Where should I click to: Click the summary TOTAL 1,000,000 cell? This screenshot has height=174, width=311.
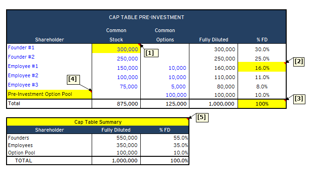[116, 161]
